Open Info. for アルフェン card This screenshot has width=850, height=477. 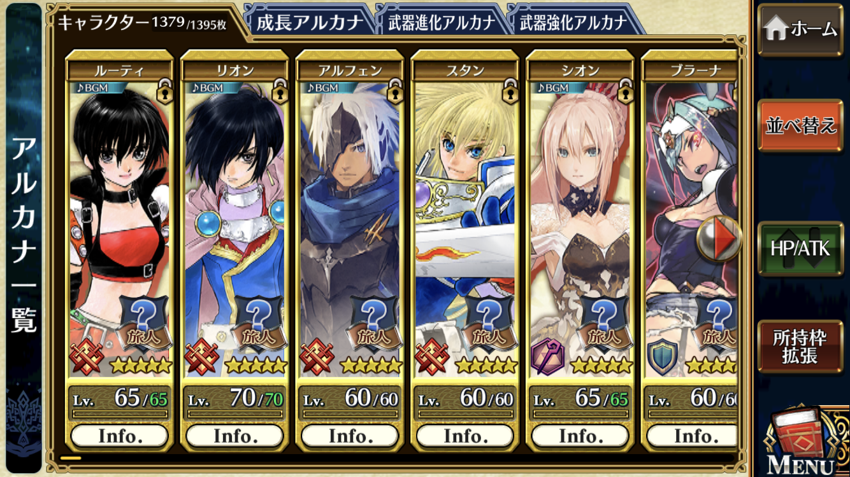point(350,436)
